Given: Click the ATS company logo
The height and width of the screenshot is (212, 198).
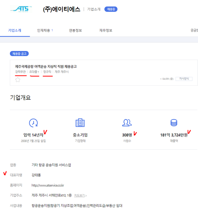Looking at the screenshot, I should 21,9.
